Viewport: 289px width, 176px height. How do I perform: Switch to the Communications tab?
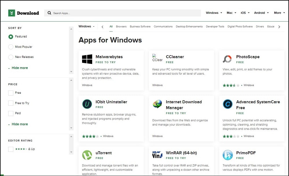(x=163, y=27)
